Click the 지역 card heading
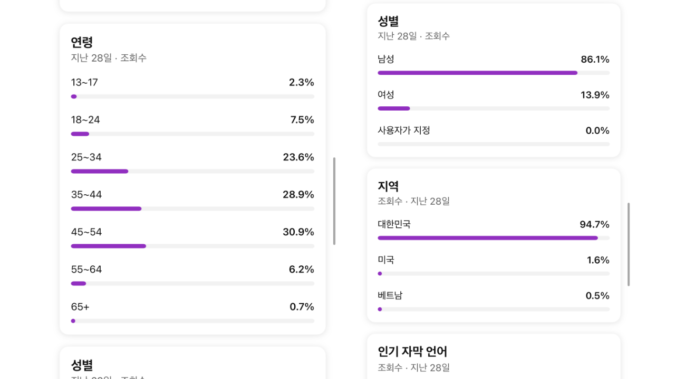Image resolution: width=675 pixels, height=379 pixels. pos(388,186)
